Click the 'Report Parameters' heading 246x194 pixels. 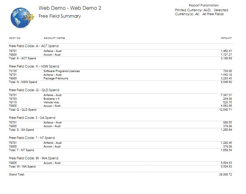(x=204, y=5)
